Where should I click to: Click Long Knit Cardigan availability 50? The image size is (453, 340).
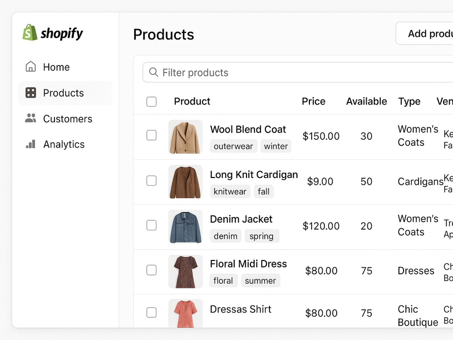click(x=366, y=182)
